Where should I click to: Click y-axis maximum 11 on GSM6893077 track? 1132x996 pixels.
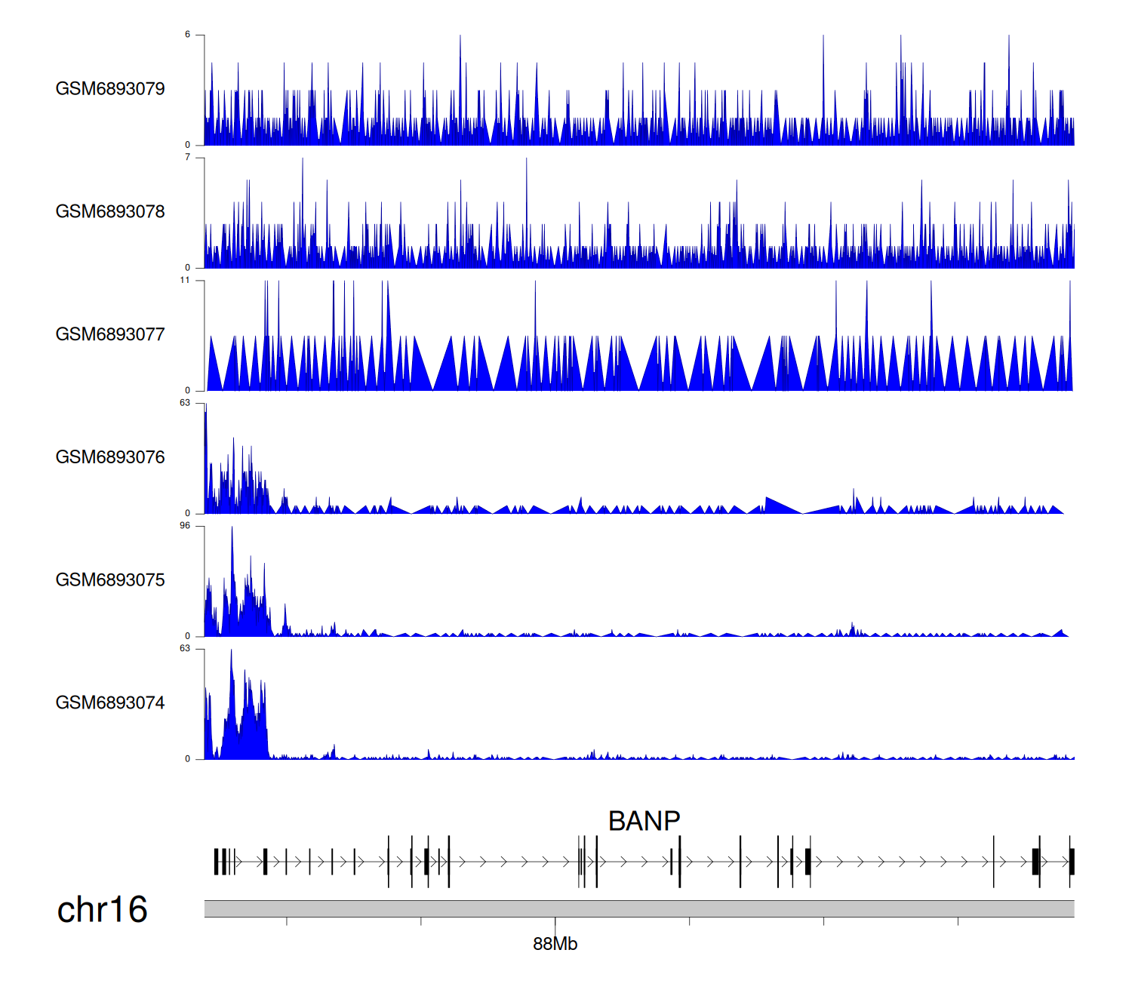[185, 281]
